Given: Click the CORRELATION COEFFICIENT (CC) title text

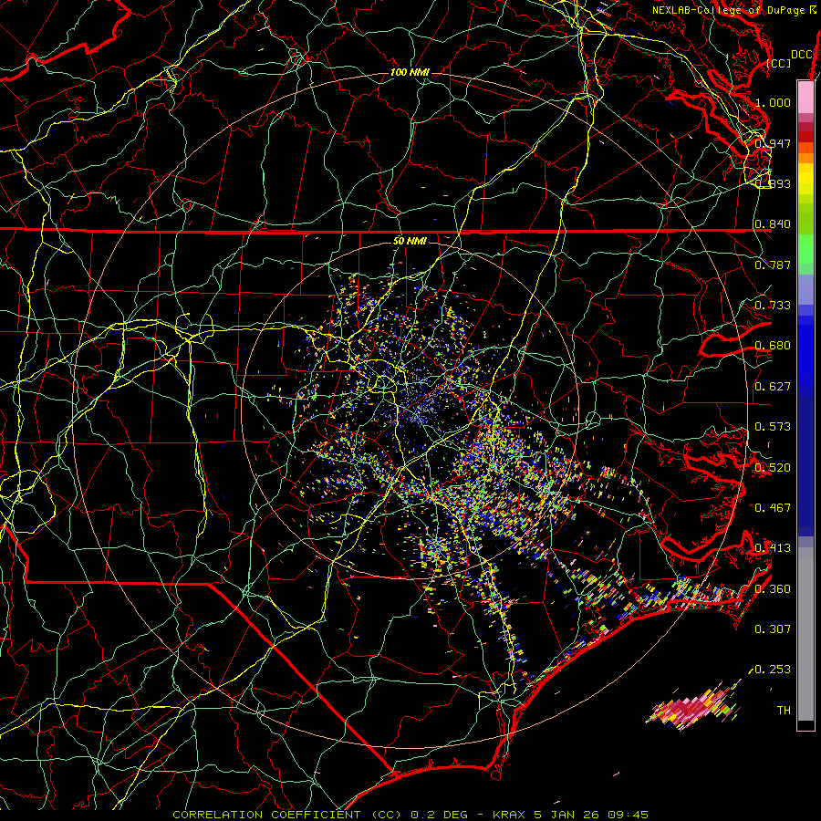Looking at the screenshot, I should click(x=287, y=815).
